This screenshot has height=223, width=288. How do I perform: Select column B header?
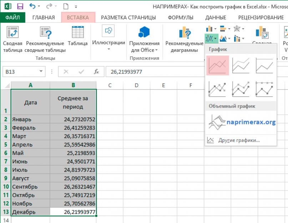73,85
